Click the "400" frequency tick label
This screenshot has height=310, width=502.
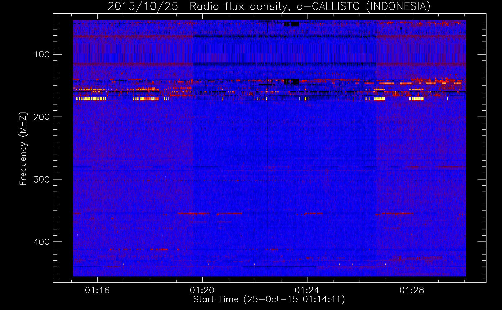[42, 242]
